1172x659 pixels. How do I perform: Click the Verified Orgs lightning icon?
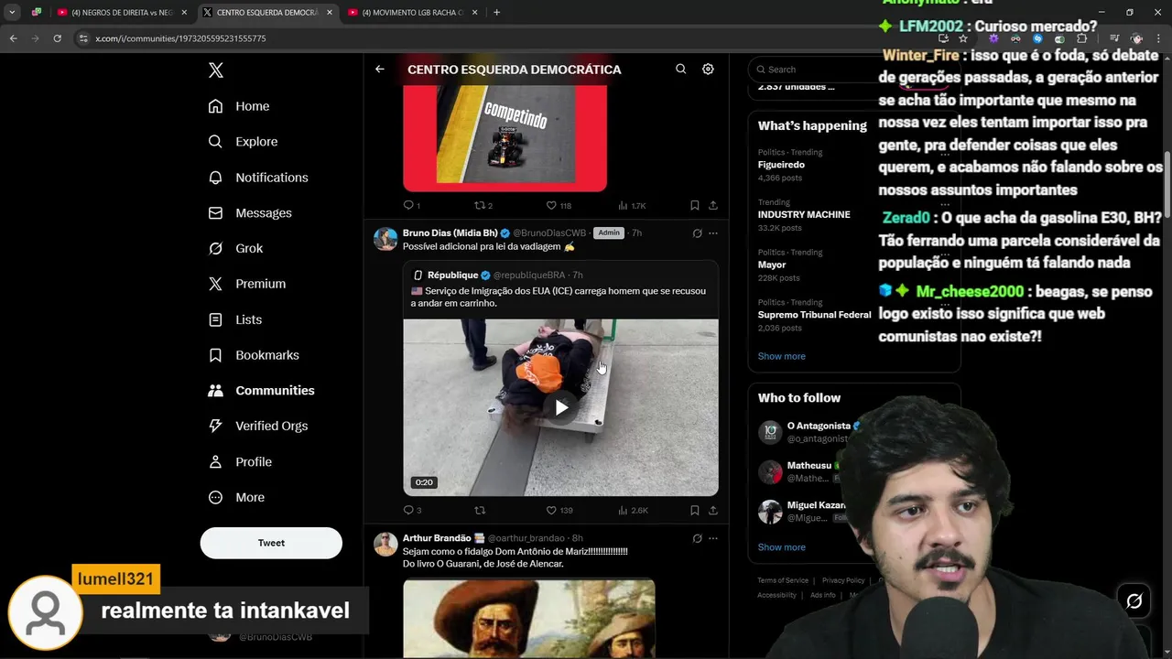[x=215, y=426]
